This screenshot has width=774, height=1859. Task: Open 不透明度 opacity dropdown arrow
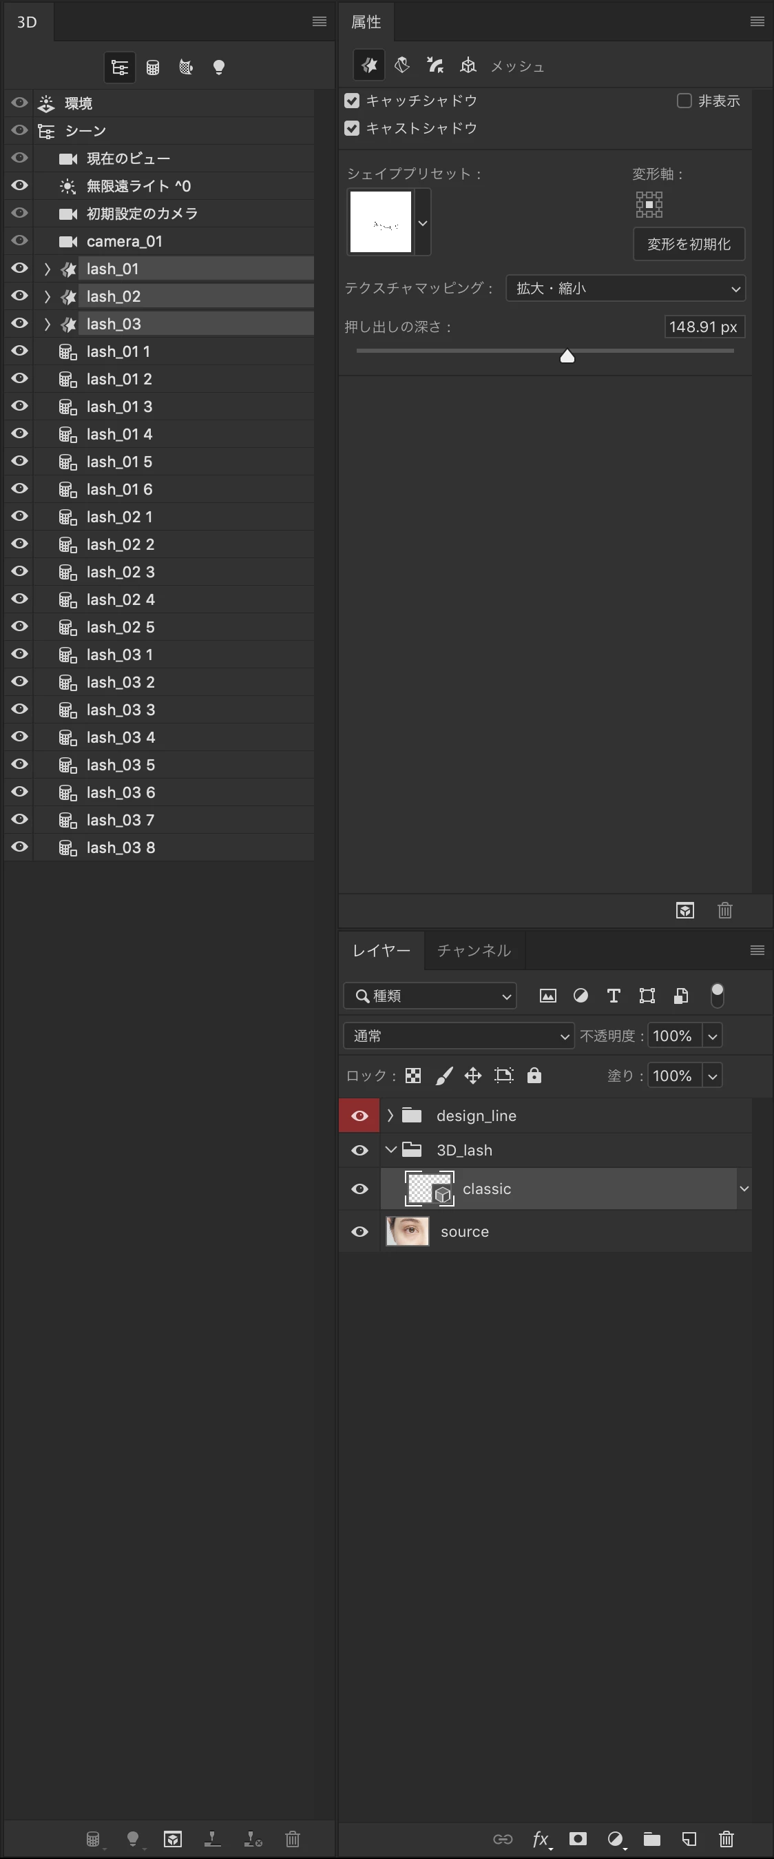pyautogui.click(x=713, y=1036)
